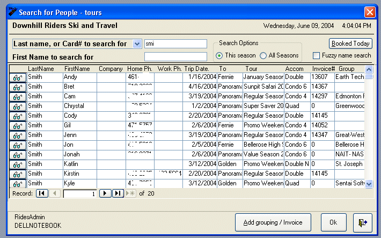The height and width of the screenshot is (238, 381).
Task: Go to previous record navigation button
Action: point(55,193)
